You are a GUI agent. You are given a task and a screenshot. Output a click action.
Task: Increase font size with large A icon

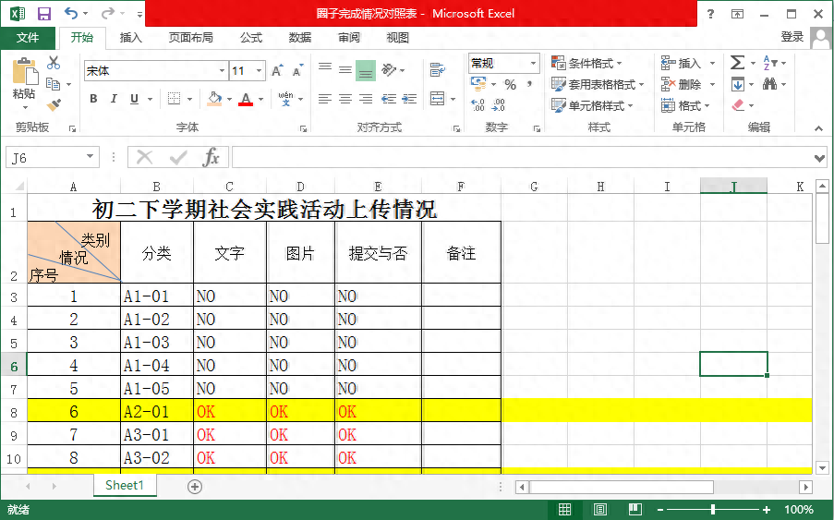278,70
